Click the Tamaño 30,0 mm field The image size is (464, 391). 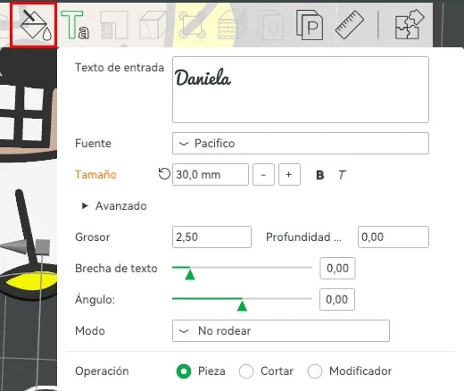pos(211,175)
